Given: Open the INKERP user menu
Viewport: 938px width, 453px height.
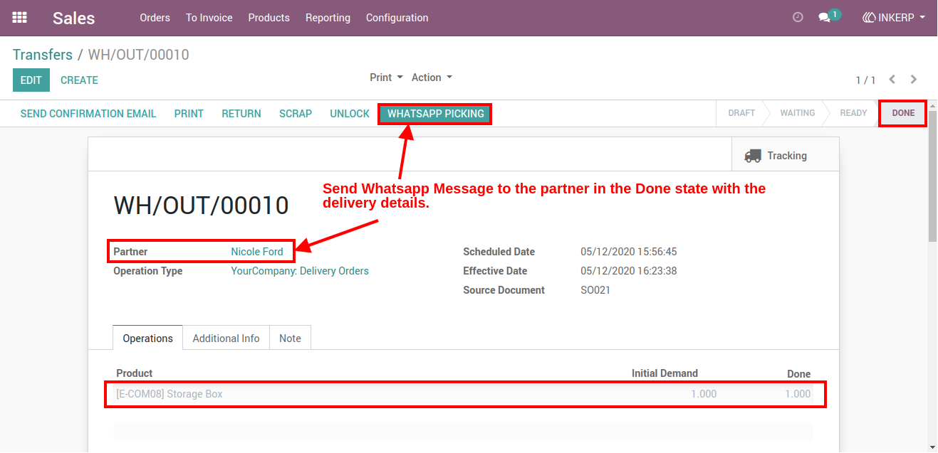Looking at the screenshot, I should [894, 17].
